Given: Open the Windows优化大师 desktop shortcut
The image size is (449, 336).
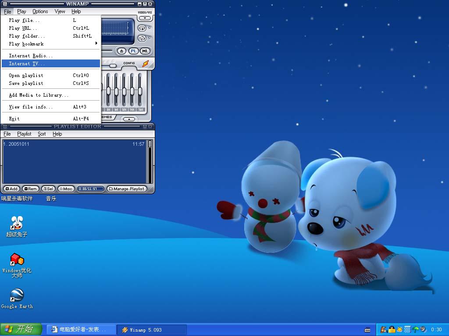Looking at the screenshot, I should [17, 266].
